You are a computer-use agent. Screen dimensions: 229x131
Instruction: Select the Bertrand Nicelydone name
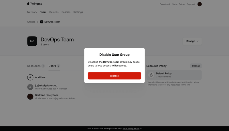(x=47, y=95)
